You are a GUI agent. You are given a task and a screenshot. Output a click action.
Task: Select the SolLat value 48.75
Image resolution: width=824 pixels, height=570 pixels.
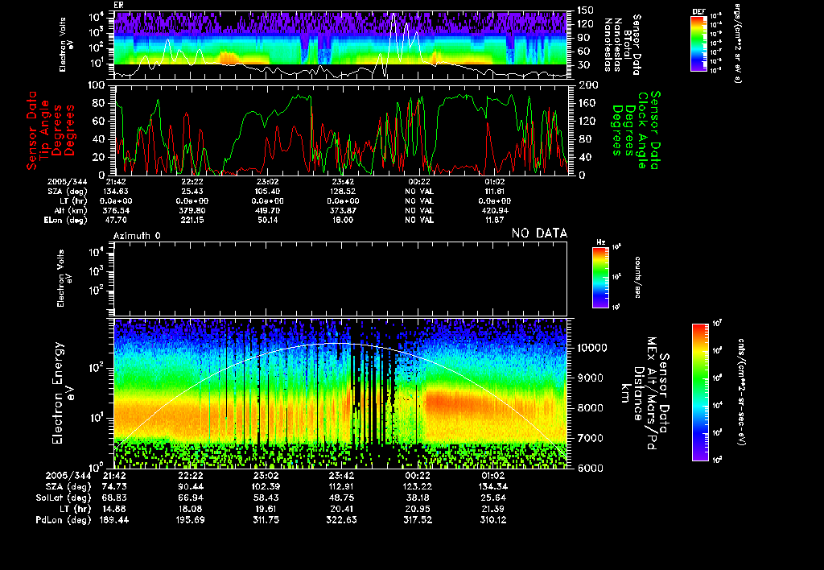coord(341,498)
